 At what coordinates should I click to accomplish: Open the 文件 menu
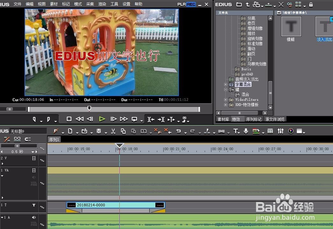tap(17, 4)
